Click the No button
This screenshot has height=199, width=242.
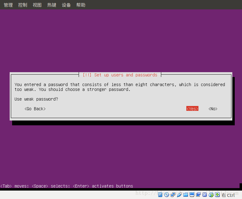pos(213,108)
